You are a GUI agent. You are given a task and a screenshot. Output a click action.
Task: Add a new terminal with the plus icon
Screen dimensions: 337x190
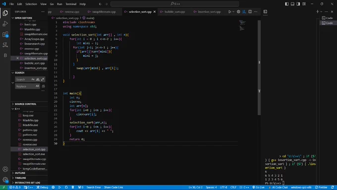click(318, 11)
